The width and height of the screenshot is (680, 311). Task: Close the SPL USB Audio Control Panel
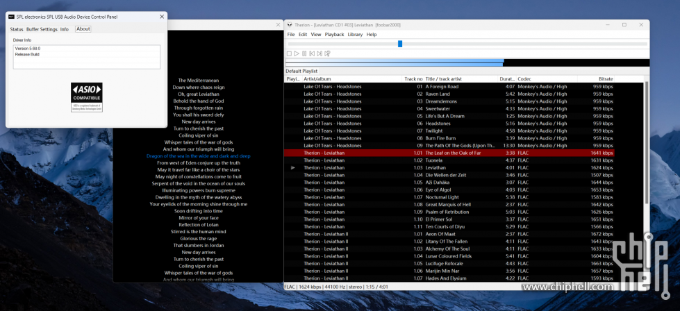(x=162, y=17)
